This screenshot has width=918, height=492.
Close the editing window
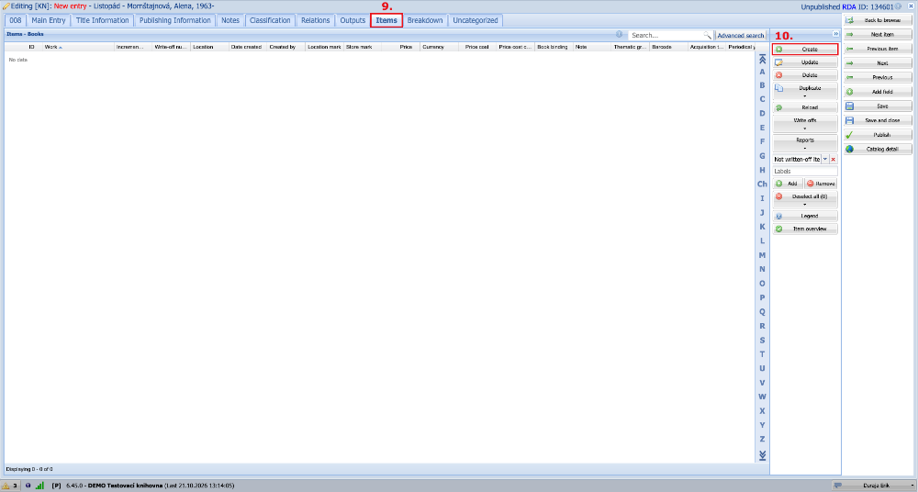pos(911,6)
